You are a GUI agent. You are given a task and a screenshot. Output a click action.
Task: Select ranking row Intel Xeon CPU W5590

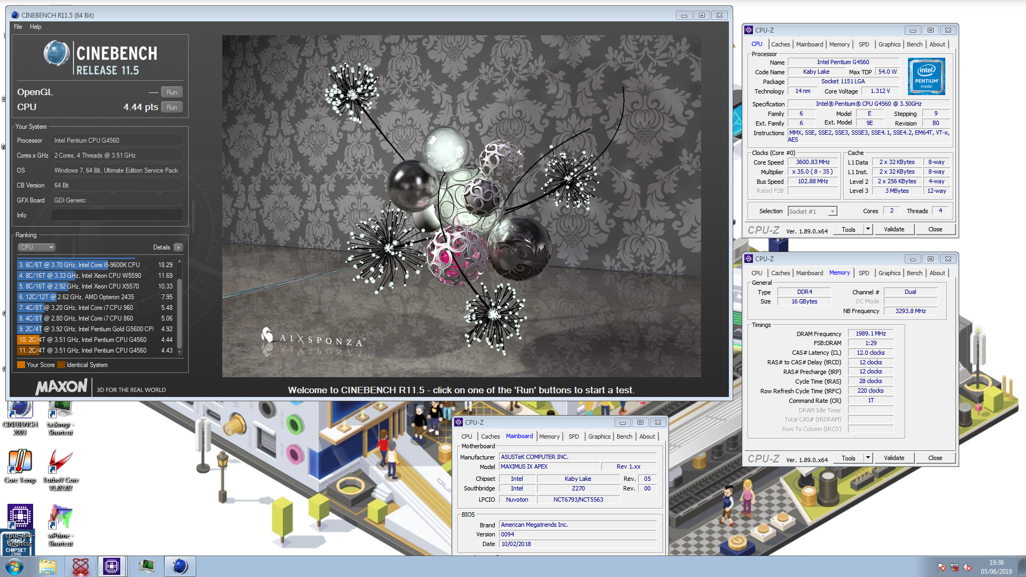point(96,276)
